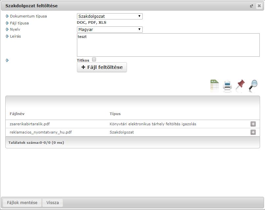The width and height of the screenshot is (265, 210).
Task: Click the Találatok száma status text
Action: [36, 142]
